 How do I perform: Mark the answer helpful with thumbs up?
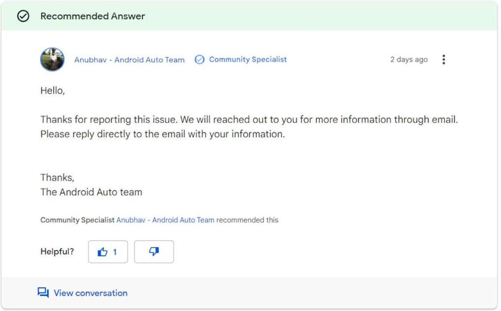pos(108,251)
